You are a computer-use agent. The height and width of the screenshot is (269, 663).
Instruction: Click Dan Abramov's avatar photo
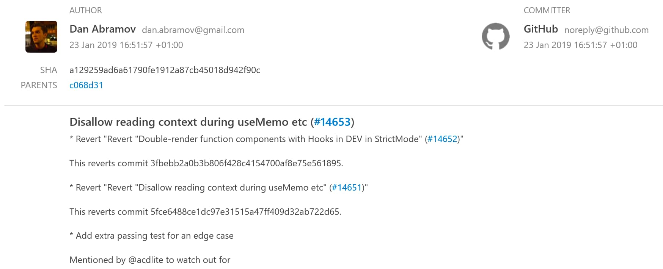[x=41, y=37]
